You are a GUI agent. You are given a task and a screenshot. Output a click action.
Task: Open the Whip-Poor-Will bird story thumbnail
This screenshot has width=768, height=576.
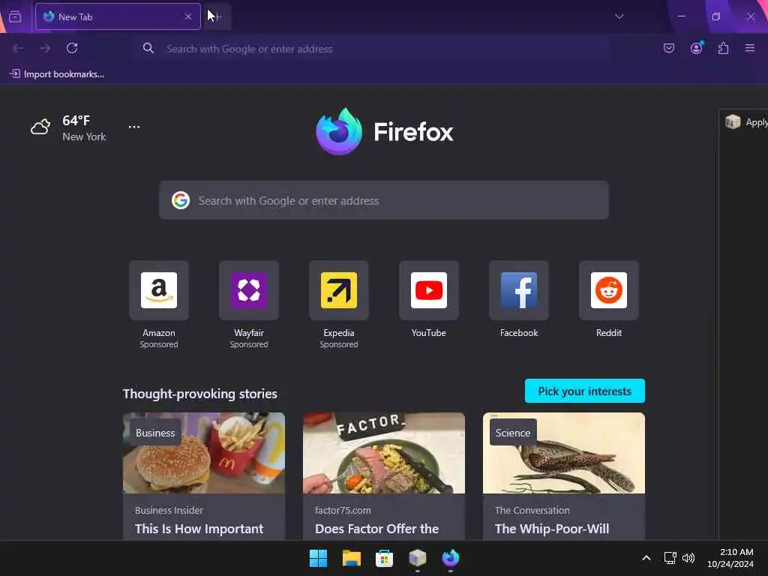(564, 453)
